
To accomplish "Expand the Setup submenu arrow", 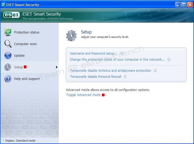I will coord(57,67).
